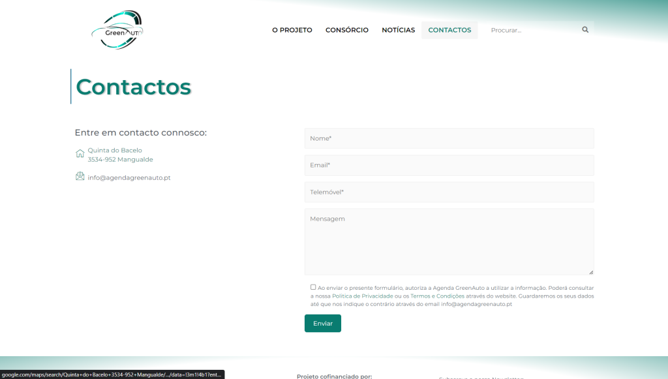Focus the Telemóvel input field
Image resolution: width=668 pixels, height=379 pixels.
(x=449, y=192)
